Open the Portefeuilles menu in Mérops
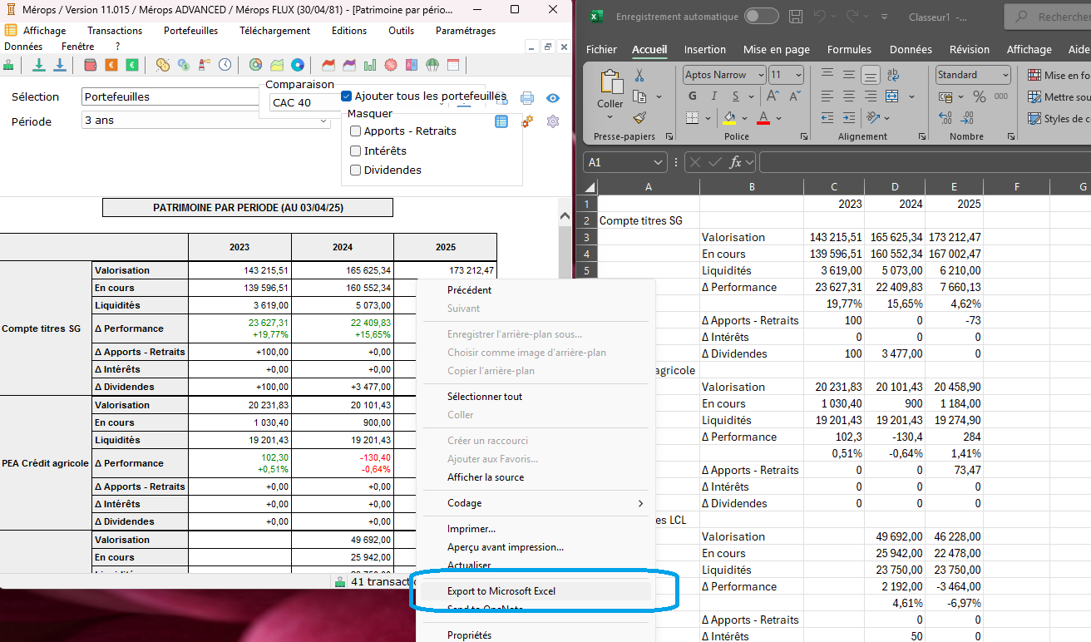Screen dimensions: 1091x642 pyautogui.click(x=190, y=31)
